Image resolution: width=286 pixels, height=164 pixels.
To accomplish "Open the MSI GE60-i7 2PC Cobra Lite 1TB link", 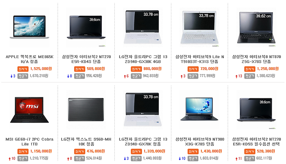I will click(x=29, y=142).
